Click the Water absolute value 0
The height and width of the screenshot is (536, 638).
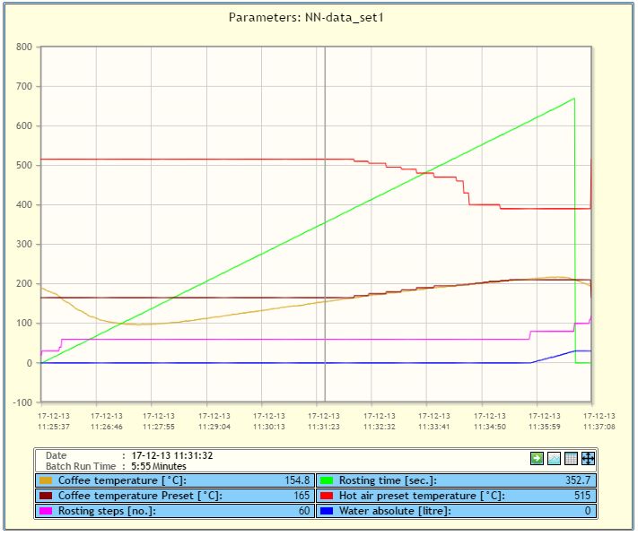point(588,510)
